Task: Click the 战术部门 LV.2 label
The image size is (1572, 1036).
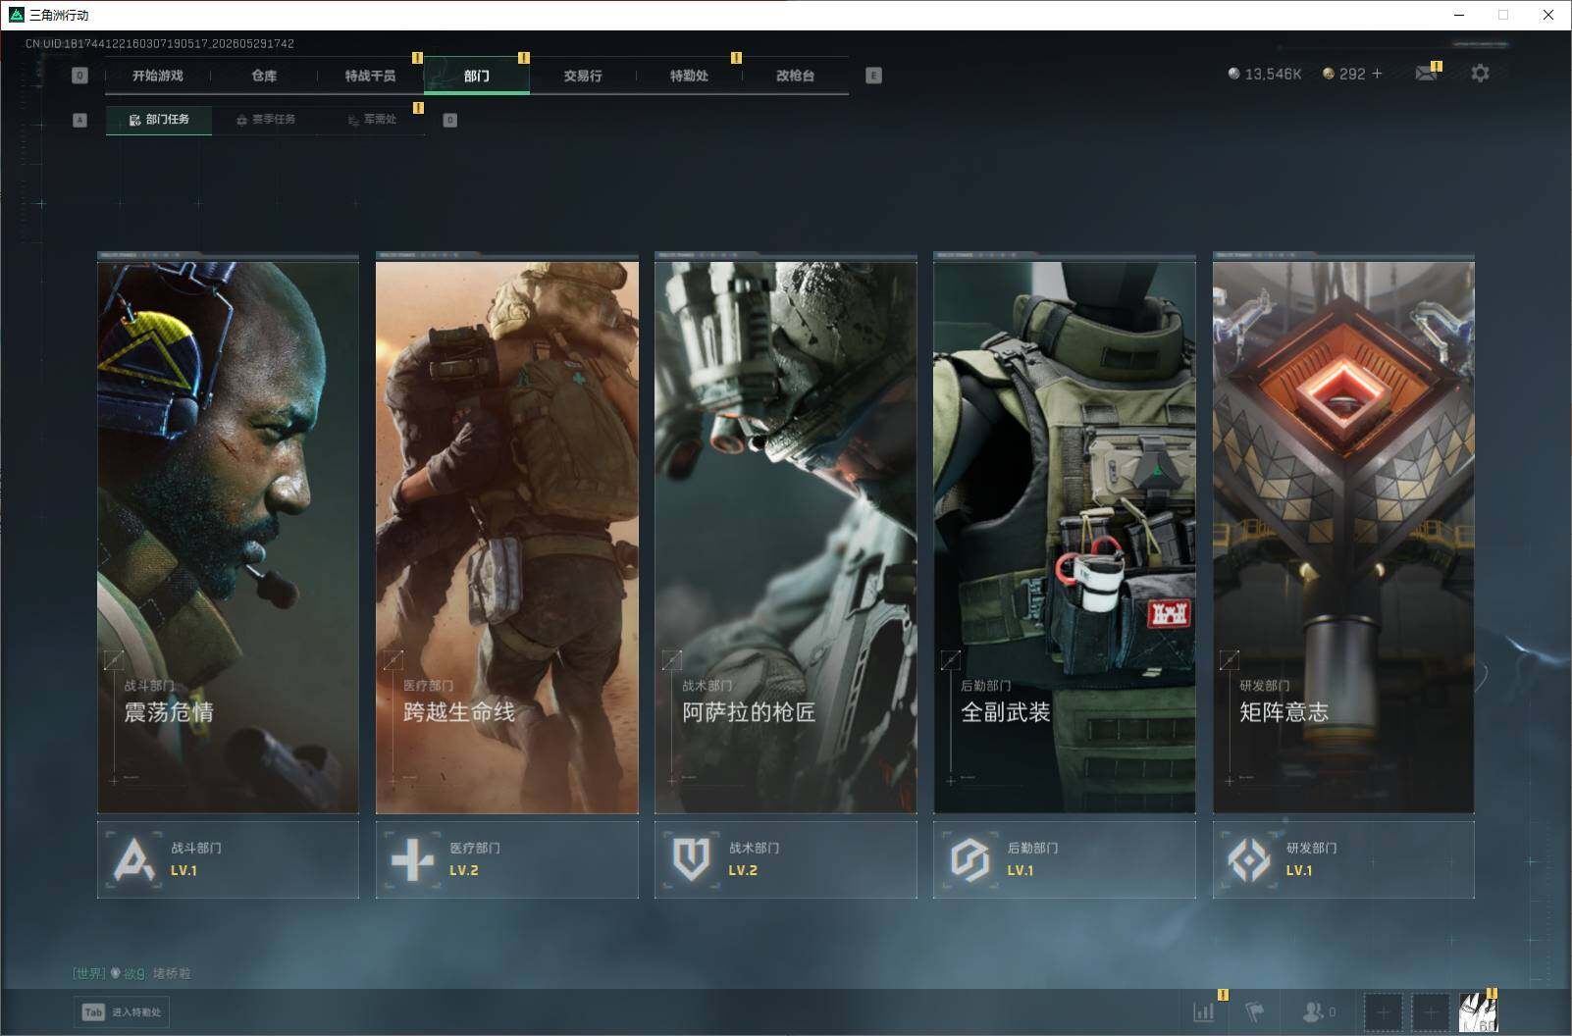Action: pyautogui.click(x=754, y=859)
